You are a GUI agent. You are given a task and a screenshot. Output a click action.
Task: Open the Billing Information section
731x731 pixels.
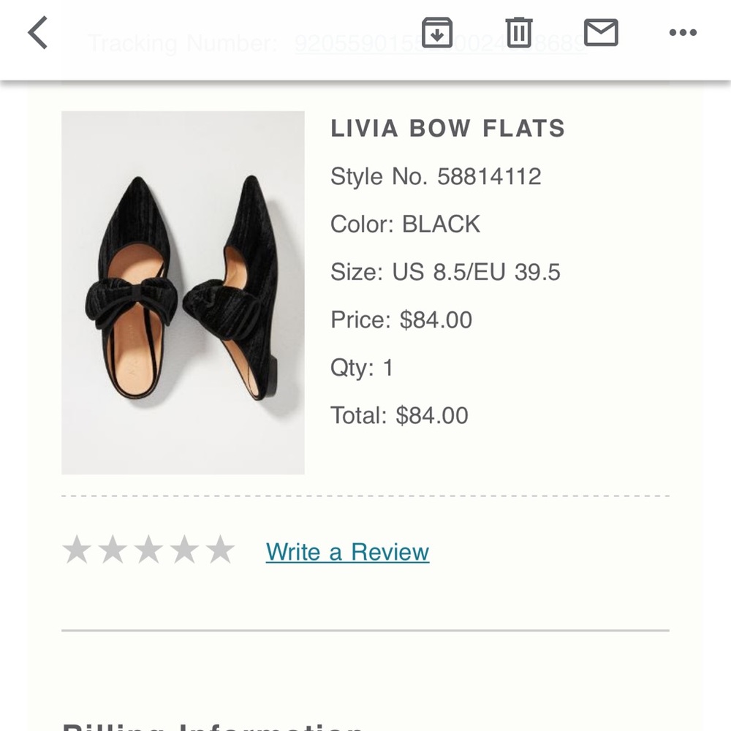coord(207,727)
